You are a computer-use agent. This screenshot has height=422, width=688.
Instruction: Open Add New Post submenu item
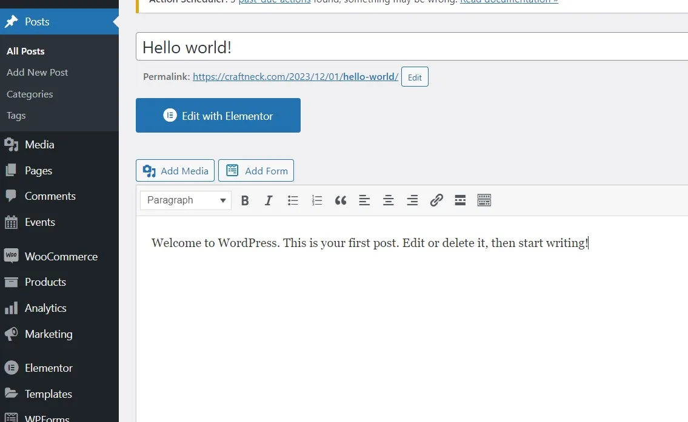pos(38,72)
